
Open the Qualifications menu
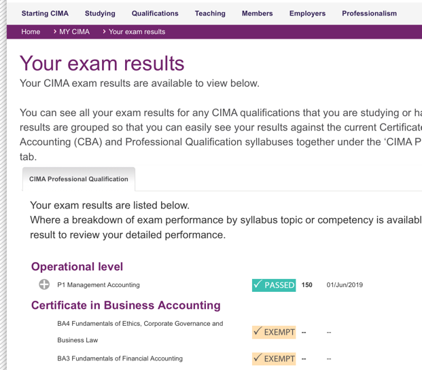155,14
